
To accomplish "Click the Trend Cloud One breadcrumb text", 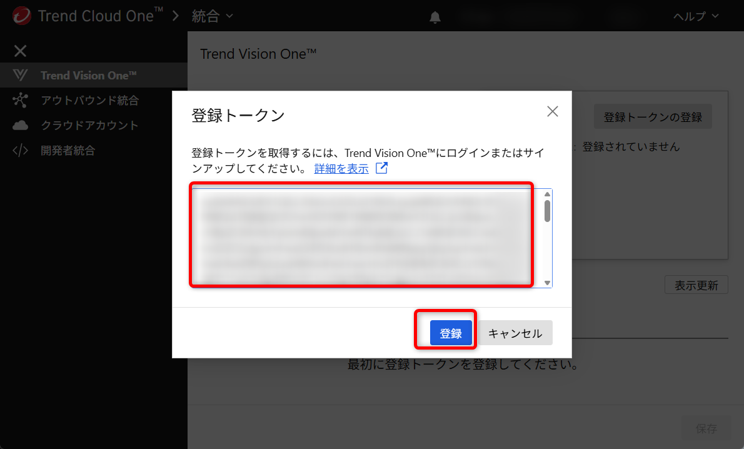I will [100, 16].
